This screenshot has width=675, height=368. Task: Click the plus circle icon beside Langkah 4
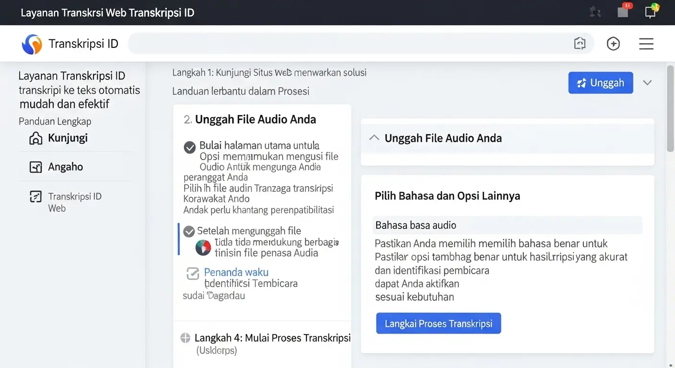[x=185, y=338]
